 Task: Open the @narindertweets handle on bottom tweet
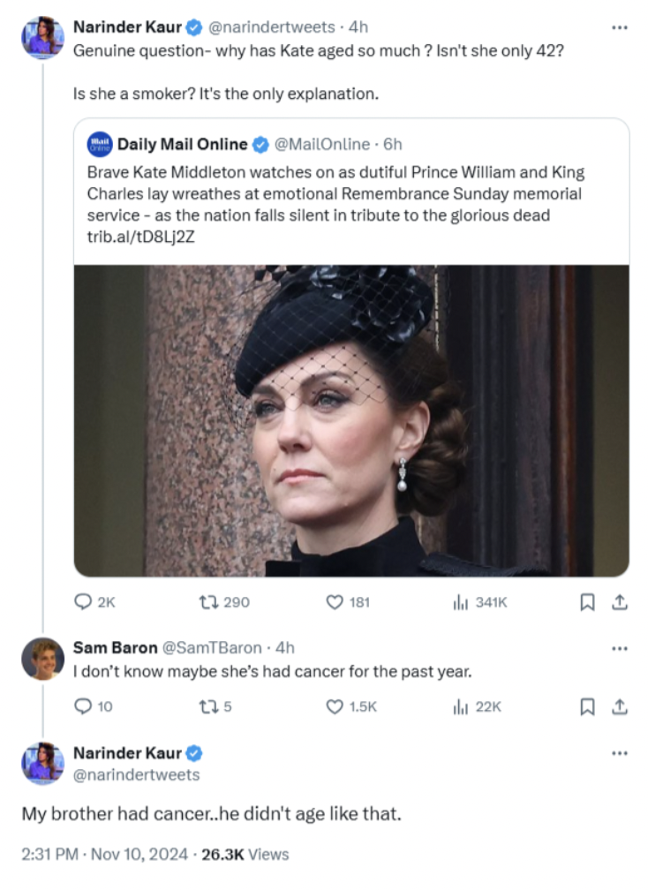[x=136, y=774]
